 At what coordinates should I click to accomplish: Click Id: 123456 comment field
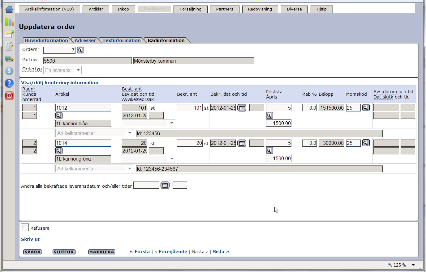[x=259, y=133]
